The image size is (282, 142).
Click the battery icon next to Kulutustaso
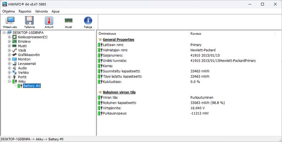pyautogui.click(x=100, y=82)
